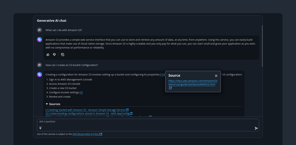Open the GetStartedWithS3 docs URL
The width and height of the screenshot is (296, 145).
pyautogui.click(x=193, y=83)
